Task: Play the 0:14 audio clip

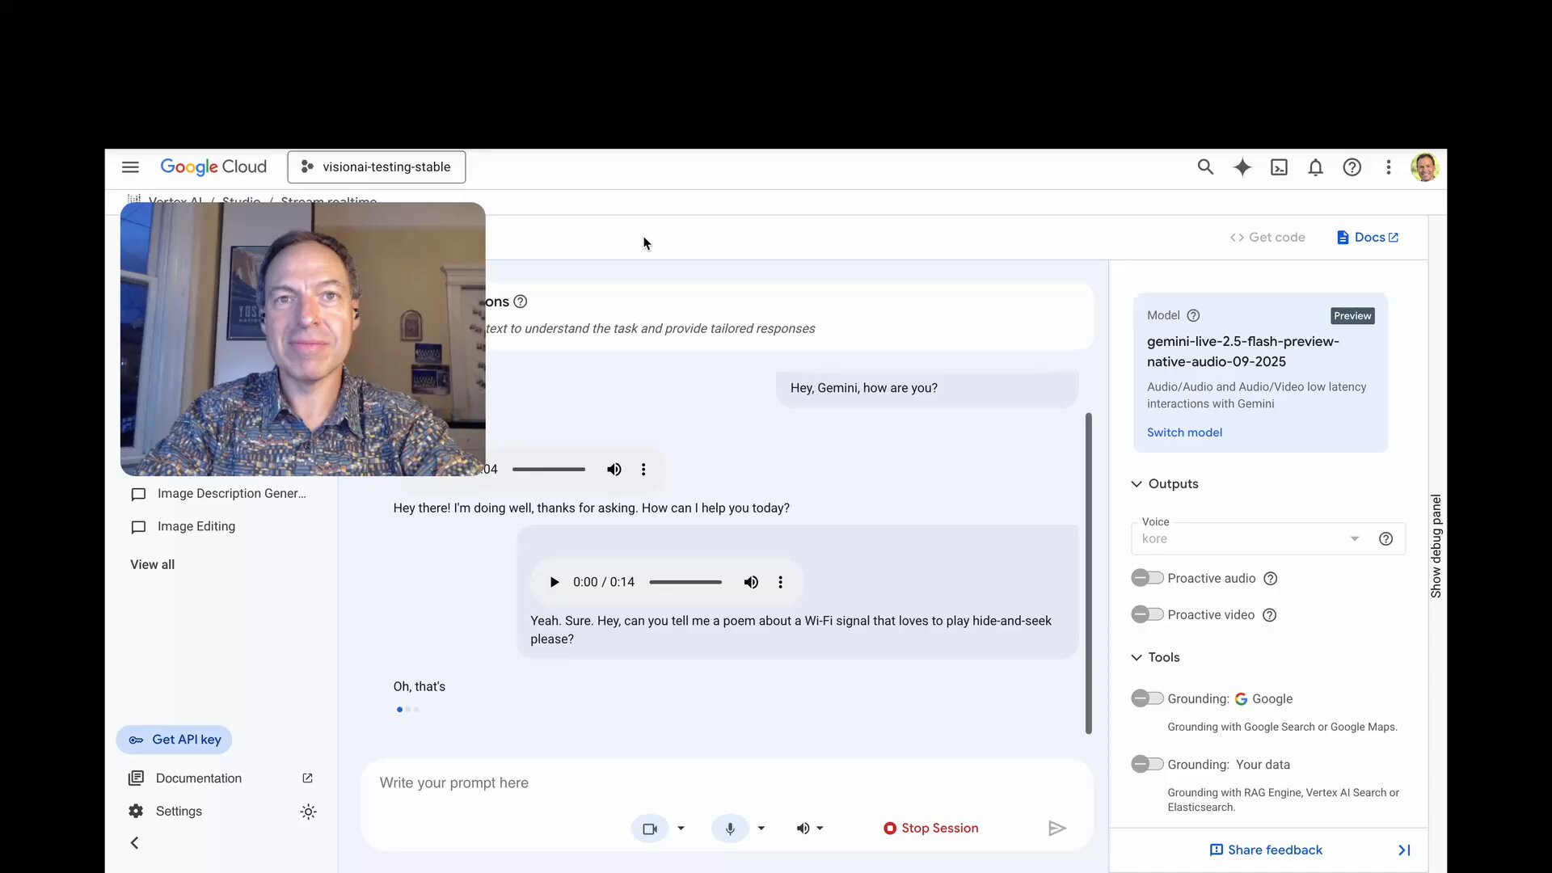Action: pos(555,582)
